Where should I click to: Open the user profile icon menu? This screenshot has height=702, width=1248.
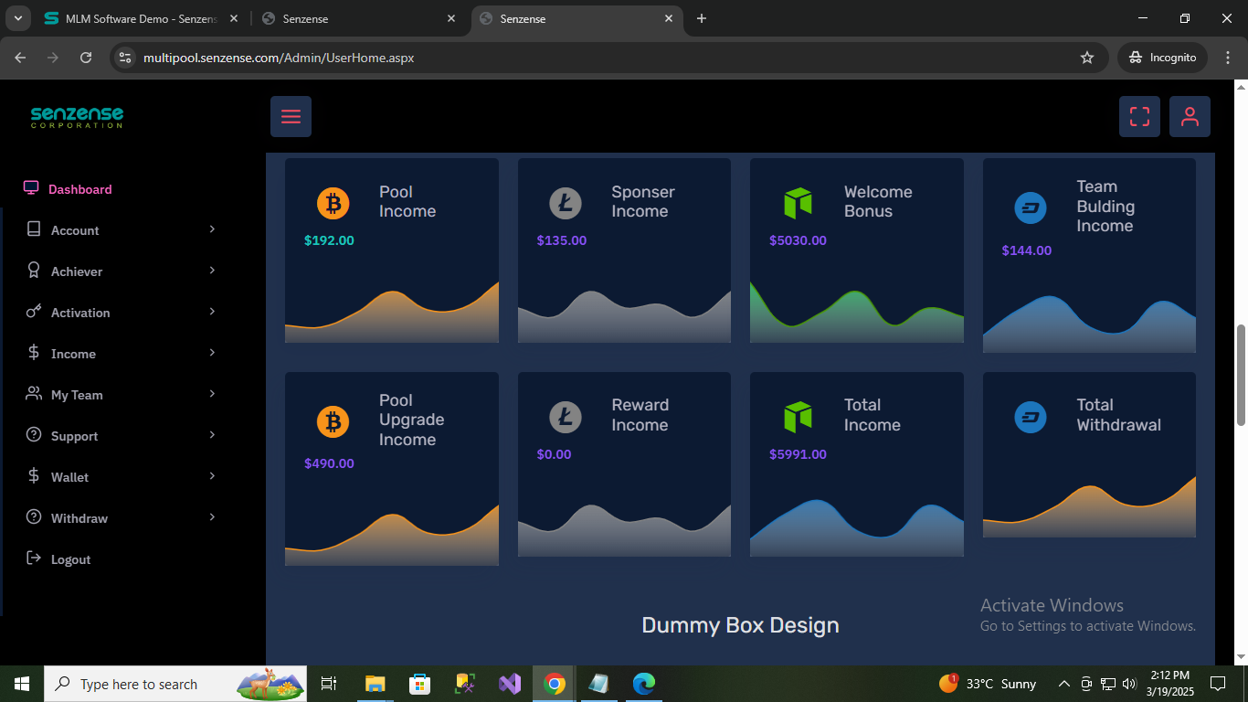1190,116
